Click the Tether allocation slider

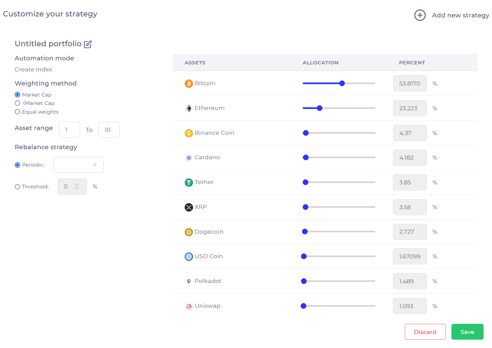339,182
